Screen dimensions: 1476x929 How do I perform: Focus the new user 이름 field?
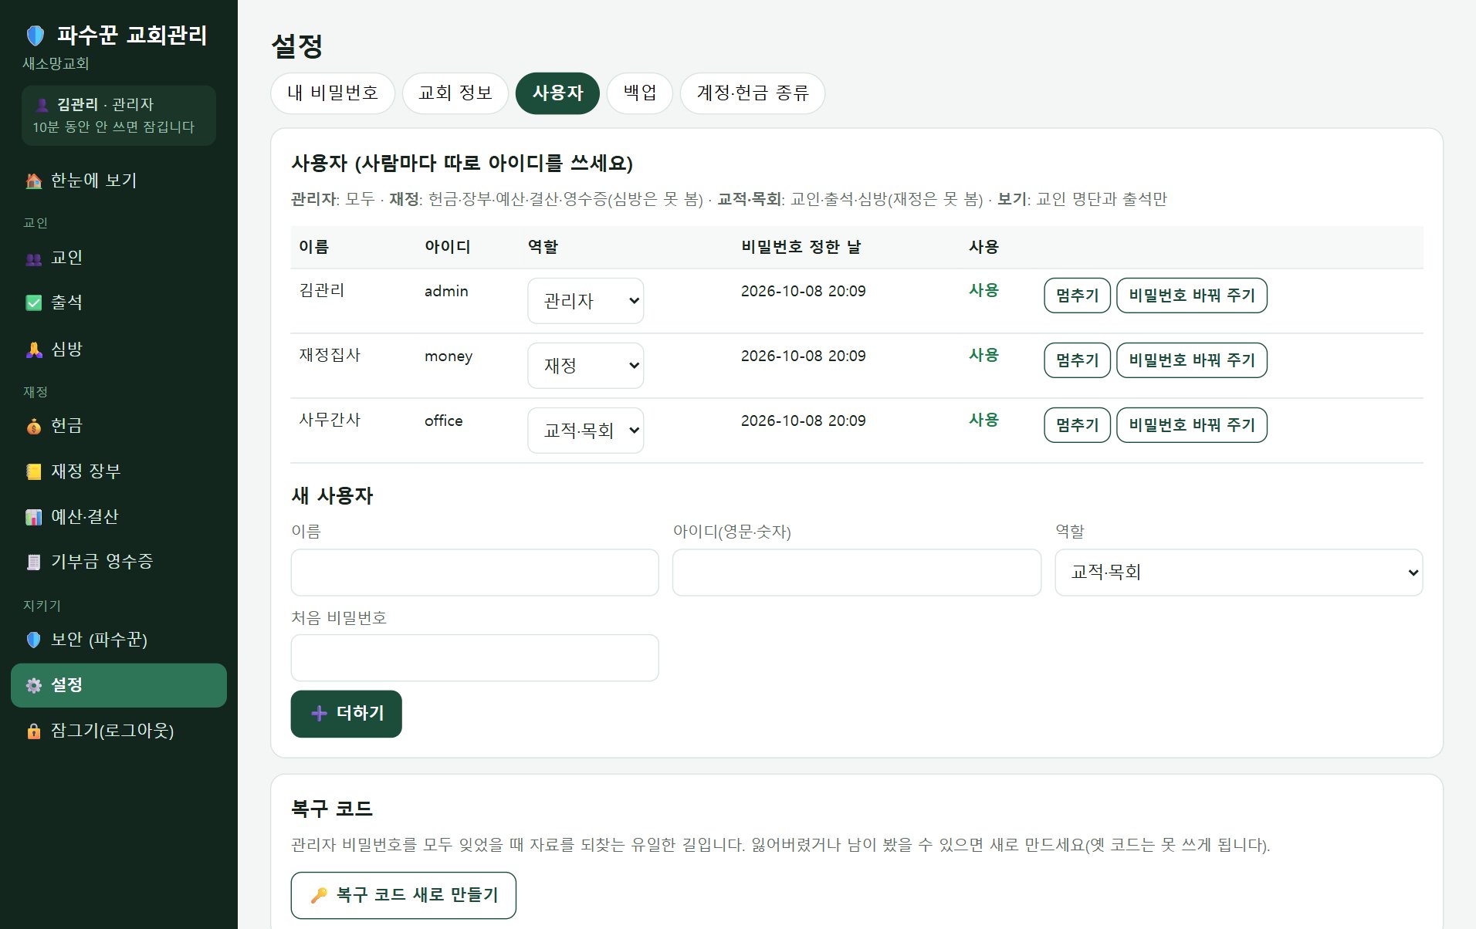tap(475, 573)
